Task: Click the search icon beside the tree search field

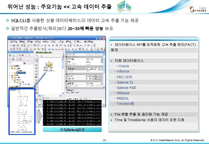Action: pyautogui.click(x=24, y=63)
